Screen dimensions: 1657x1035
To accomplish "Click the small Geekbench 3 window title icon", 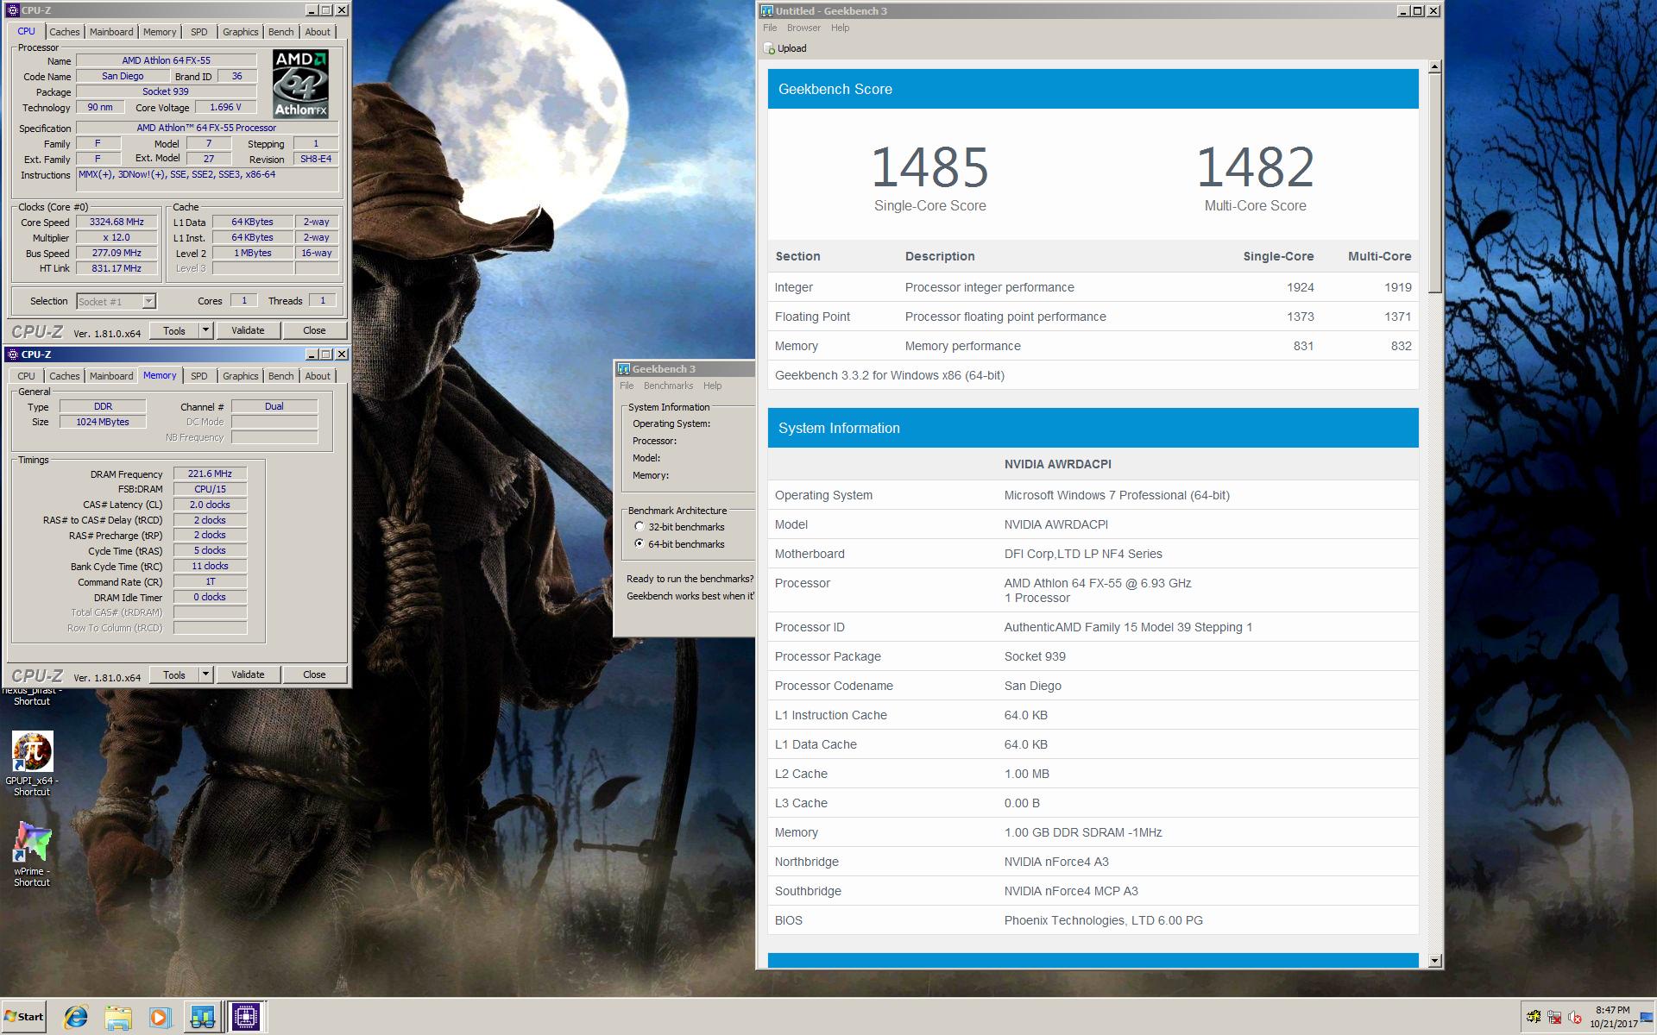I will click(x=623, y=369).
